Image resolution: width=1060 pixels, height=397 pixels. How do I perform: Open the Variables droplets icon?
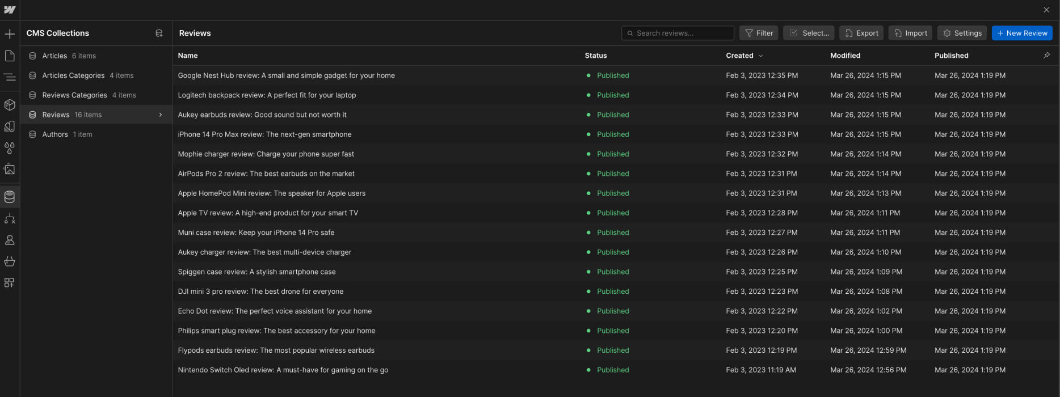[10, 147]
